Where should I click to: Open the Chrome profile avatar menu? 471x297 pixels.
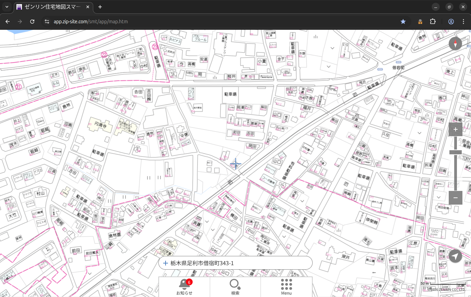451,22
